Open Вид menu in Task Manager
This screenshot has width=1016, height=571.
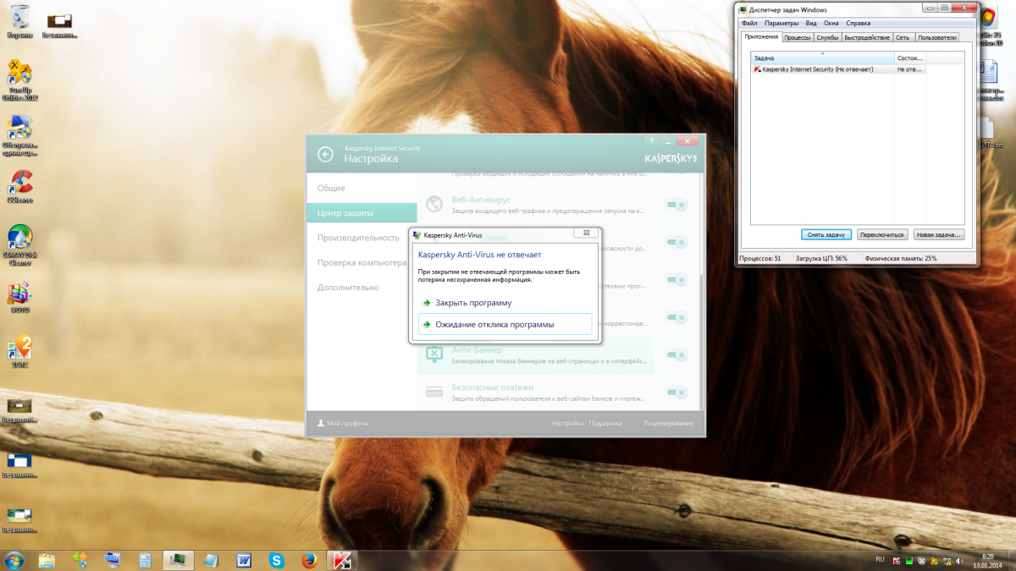click(811, 23)
